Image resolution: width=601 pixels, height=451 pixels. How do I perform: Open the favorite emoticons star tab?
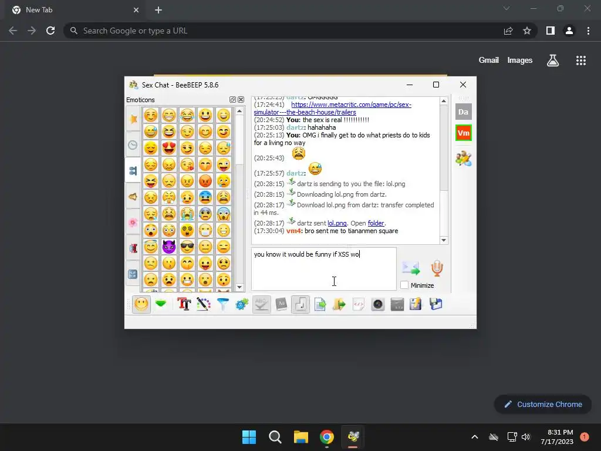click(133, 119)
